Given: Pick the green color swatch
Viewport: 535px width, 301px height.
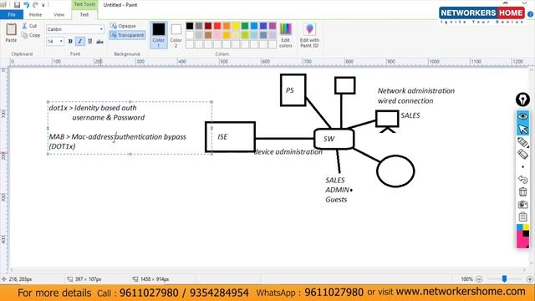Looking at the screenshot, I should click(x=245, y=26).
